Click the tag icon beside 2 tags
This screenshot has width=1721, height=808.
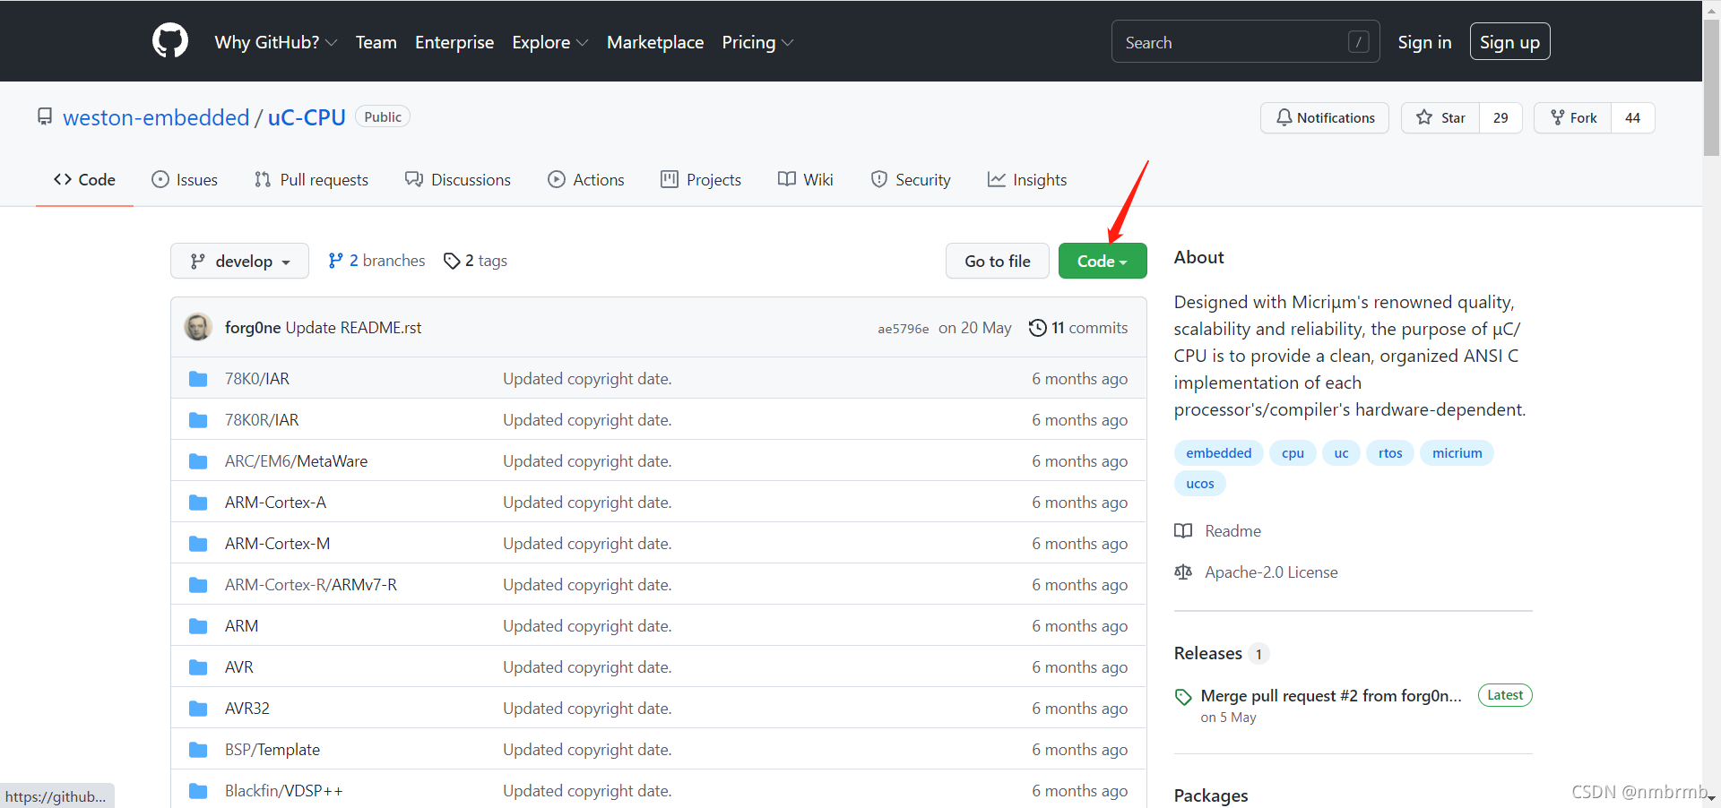click(452, 261)
